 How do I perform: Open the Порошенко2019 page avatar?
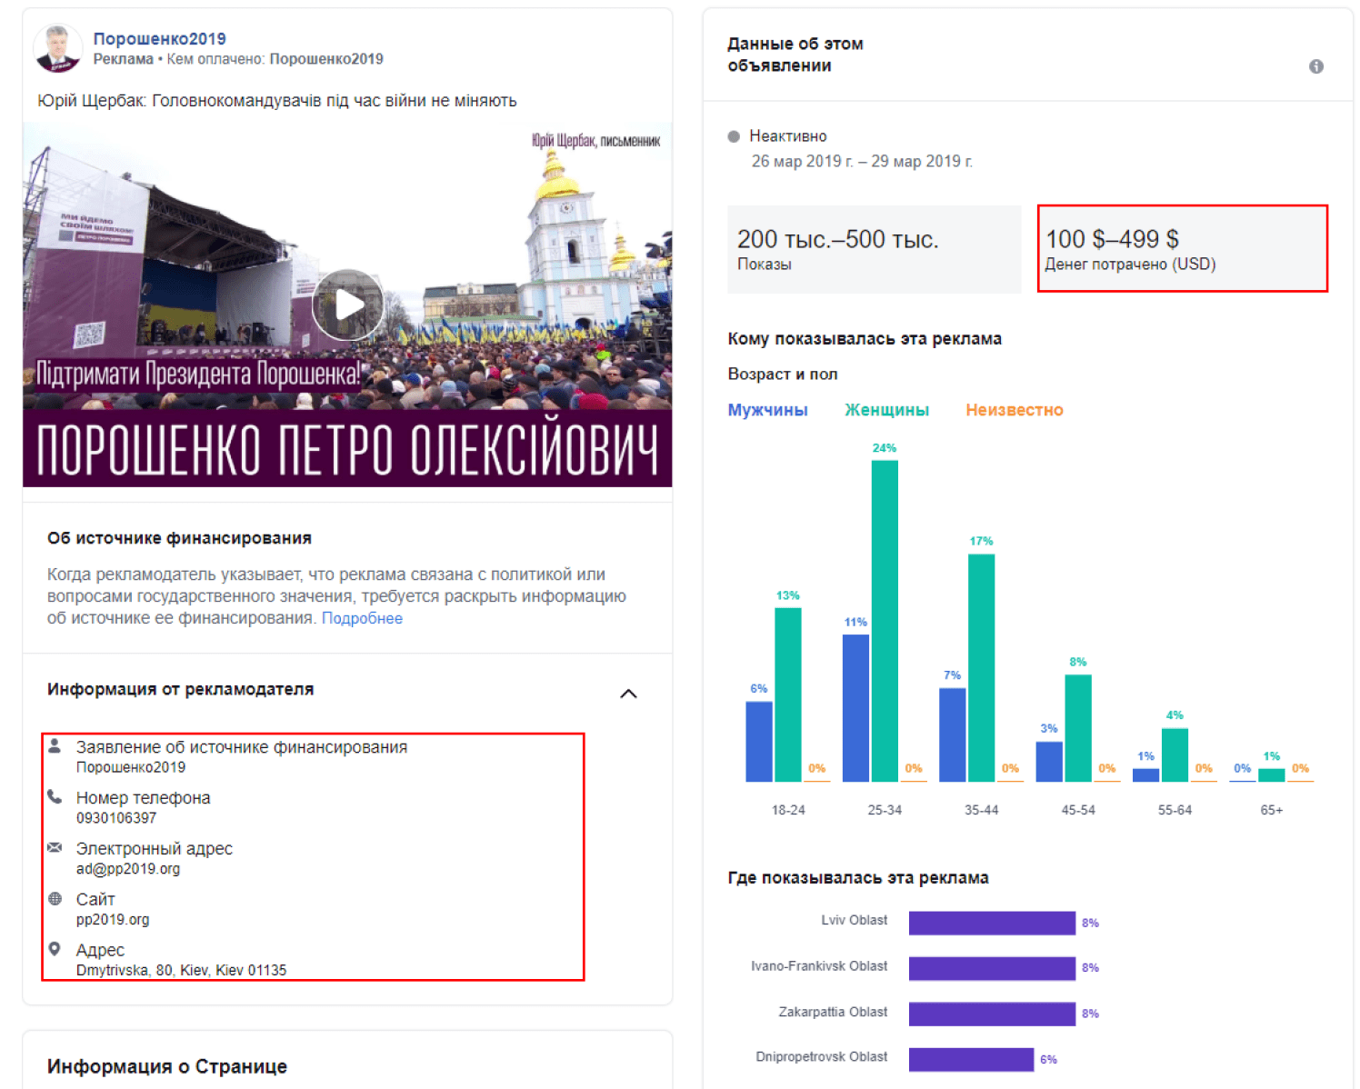point(58,49)
